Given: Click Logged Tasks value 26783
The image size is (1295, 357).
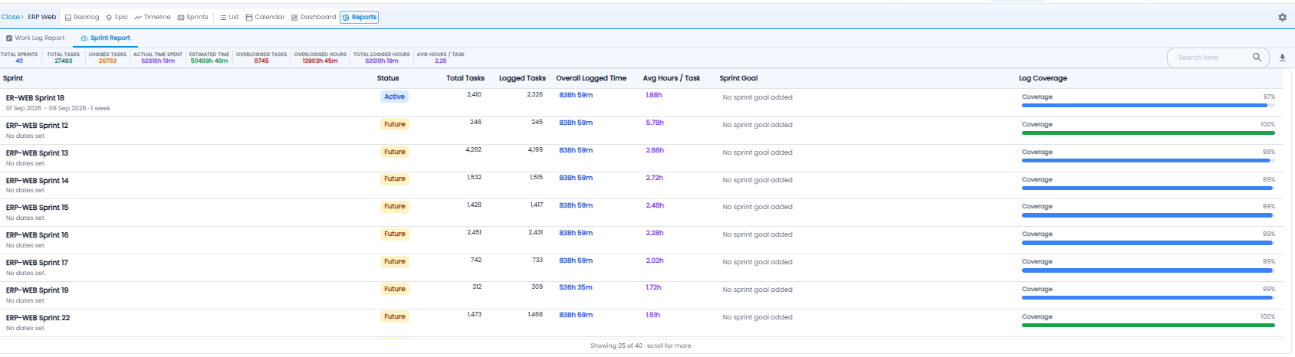Looking at the screenshot, I should (107, 61).
